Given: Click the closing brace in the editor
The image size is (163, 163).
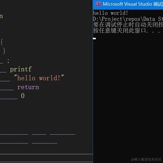Looking at the screenshot, I should (x=4, y=51).
